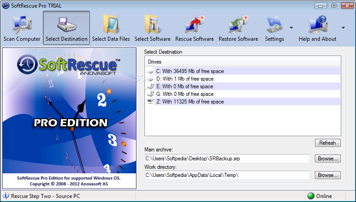
Task: Click the Restore Software label
Action: coord(238,39)
